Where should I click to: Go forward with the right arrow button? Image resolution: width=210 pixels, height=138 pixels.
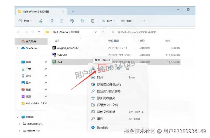pyautogui.click(x=26, y=32)
